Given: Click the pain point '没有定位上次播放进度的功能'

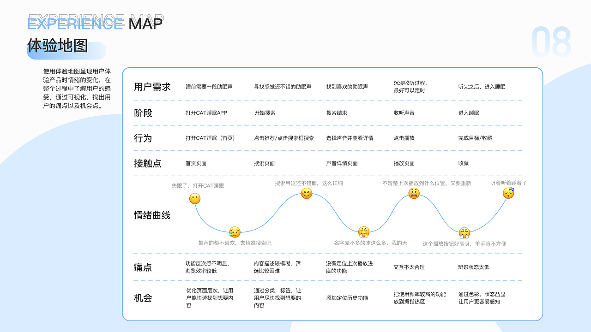Looking at the screenshot, I should [x=350, y=267].
